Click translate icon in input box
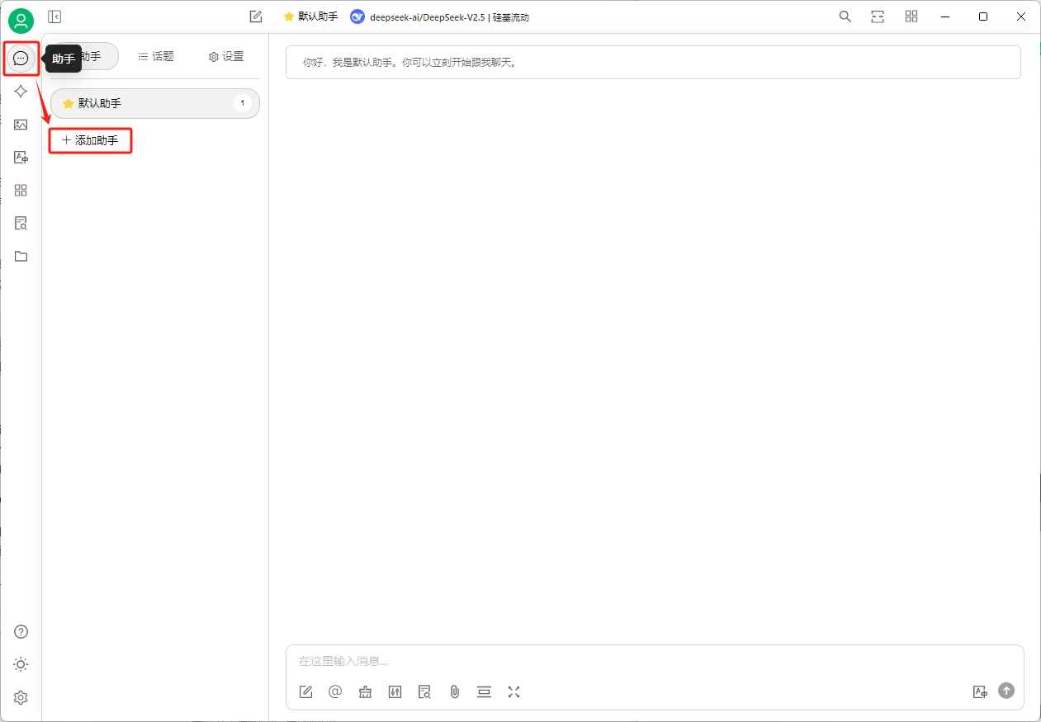The height and width of the screenshot is (722, 1041). tap(980, 691)
